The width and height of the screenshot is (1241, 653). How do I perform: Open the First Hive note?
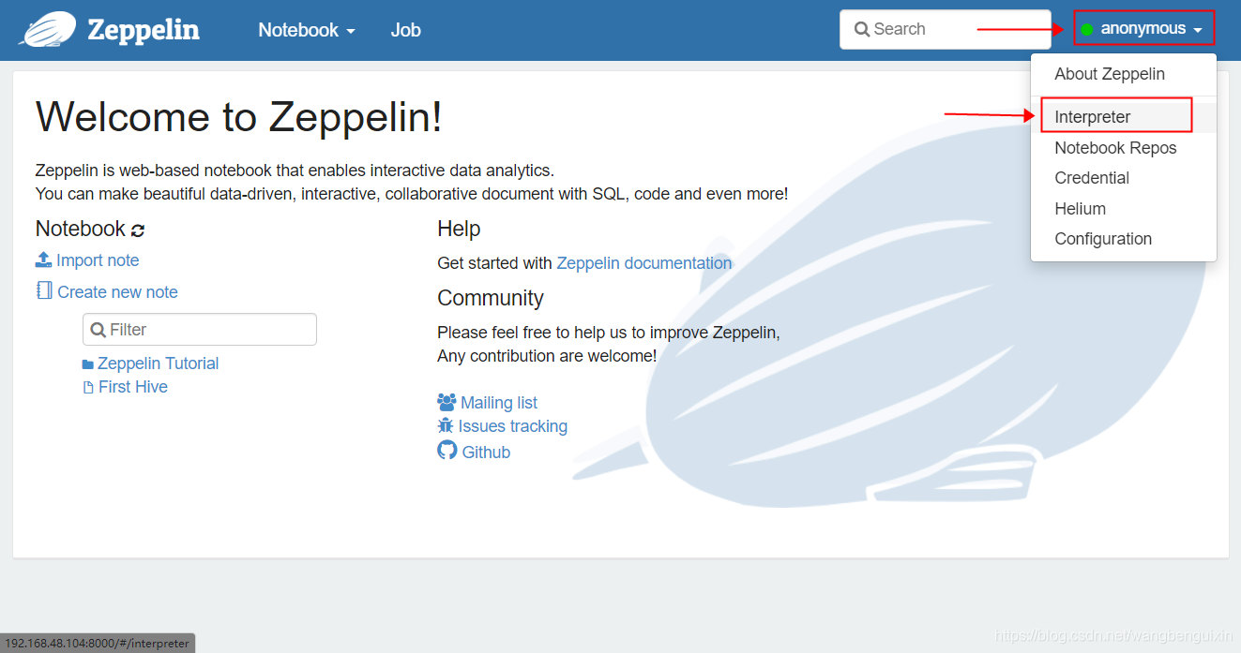pos(133,387)
